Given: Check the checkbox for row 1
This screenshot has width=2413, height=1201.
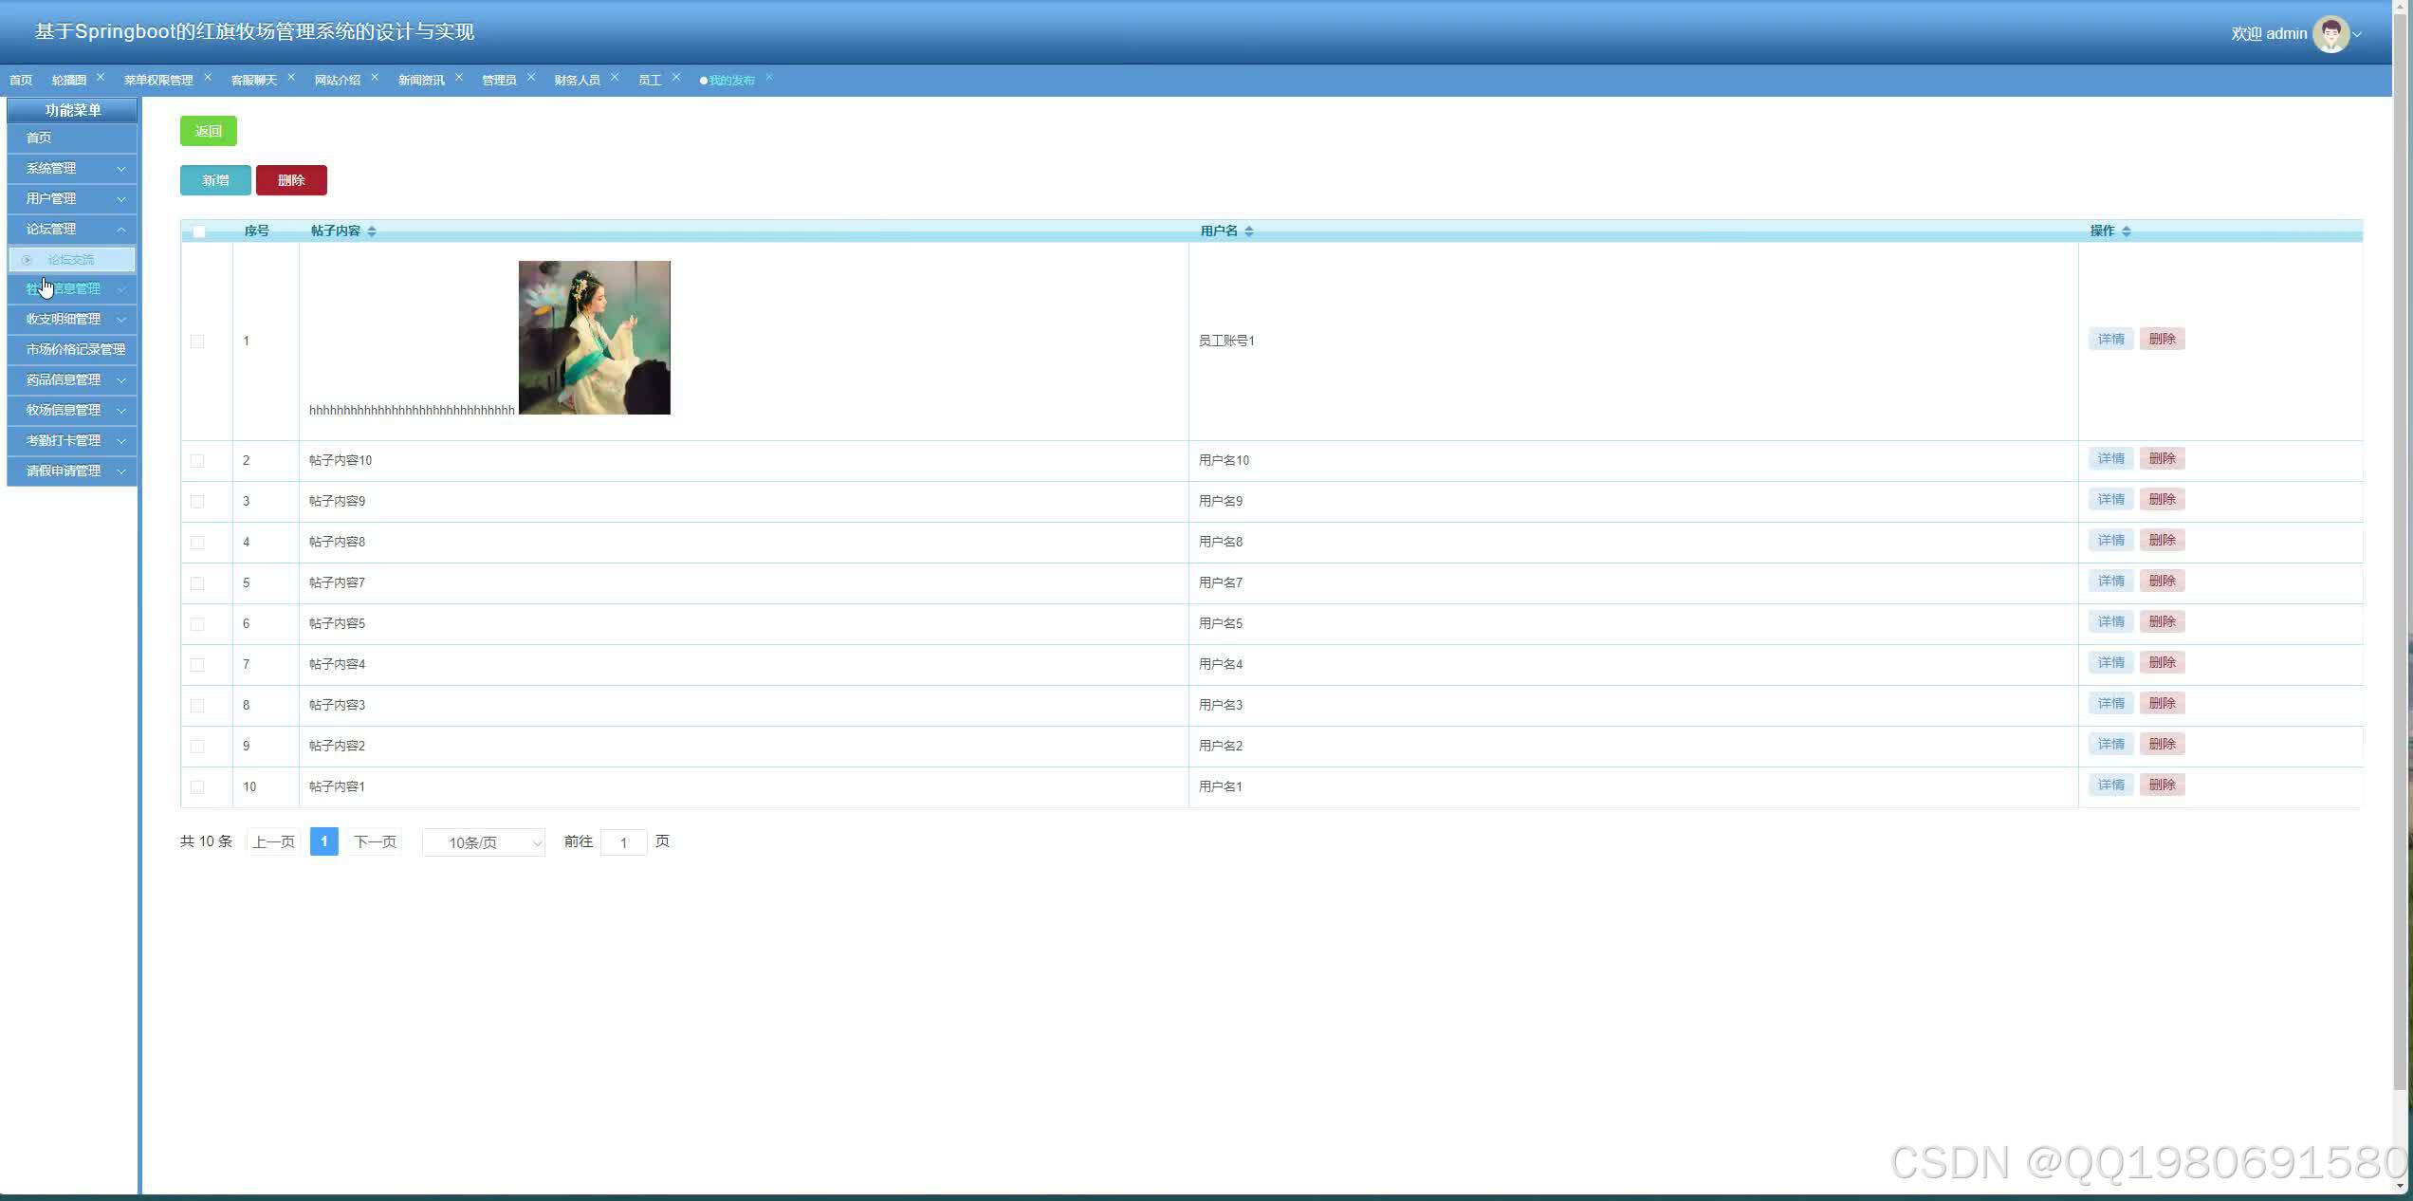Looking at the screenshot, I should coord(197,341).
